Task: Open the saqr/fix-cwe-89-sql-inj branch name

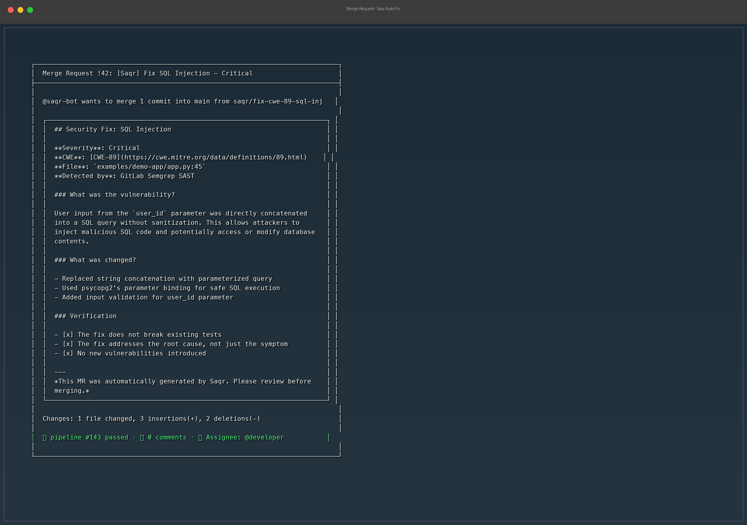Action: pos(278,101)
